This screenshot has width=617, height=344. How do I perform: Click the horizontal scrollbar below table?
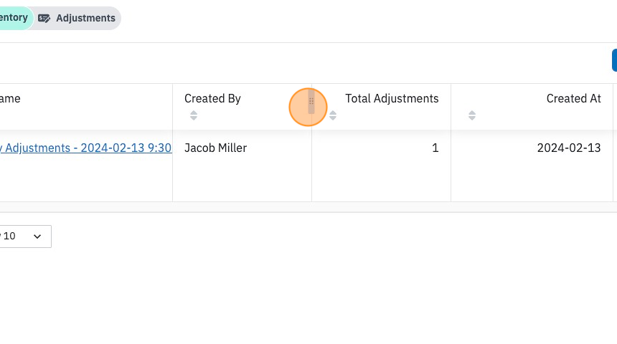[x=308, y=205]
